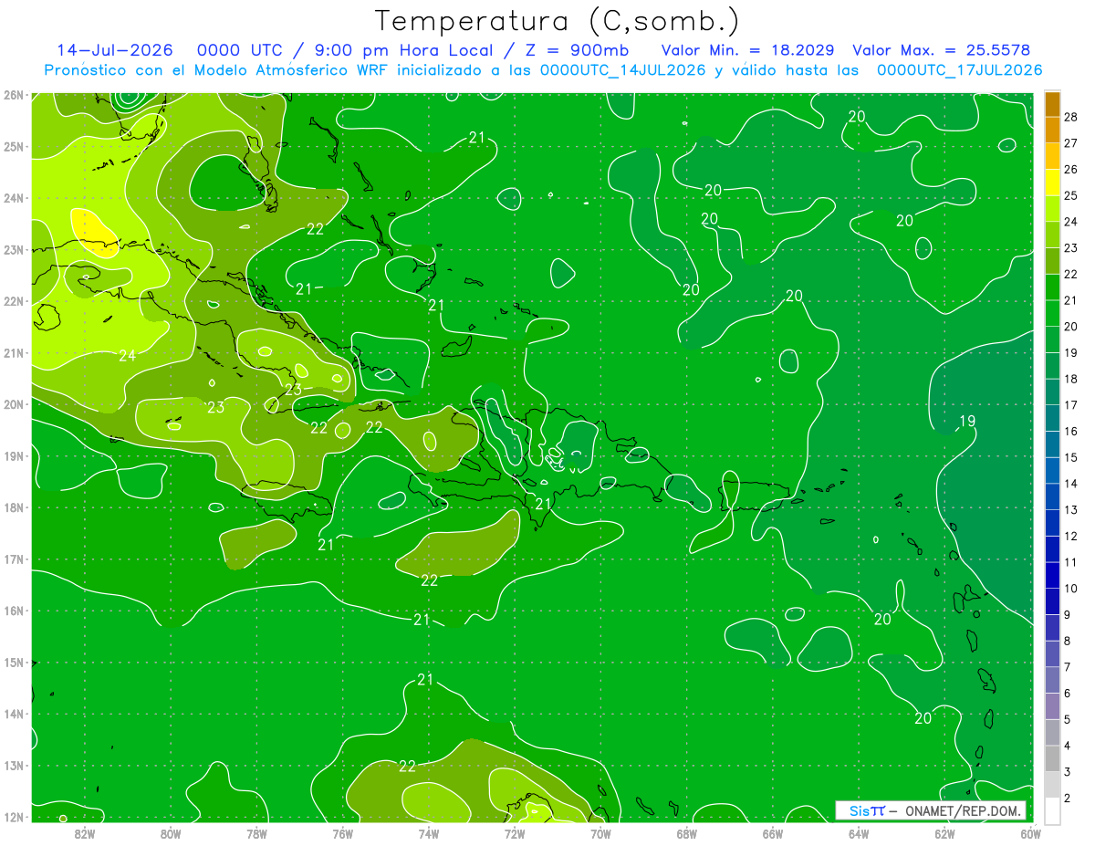Click the 13N latitude axis label

[13, 766]
